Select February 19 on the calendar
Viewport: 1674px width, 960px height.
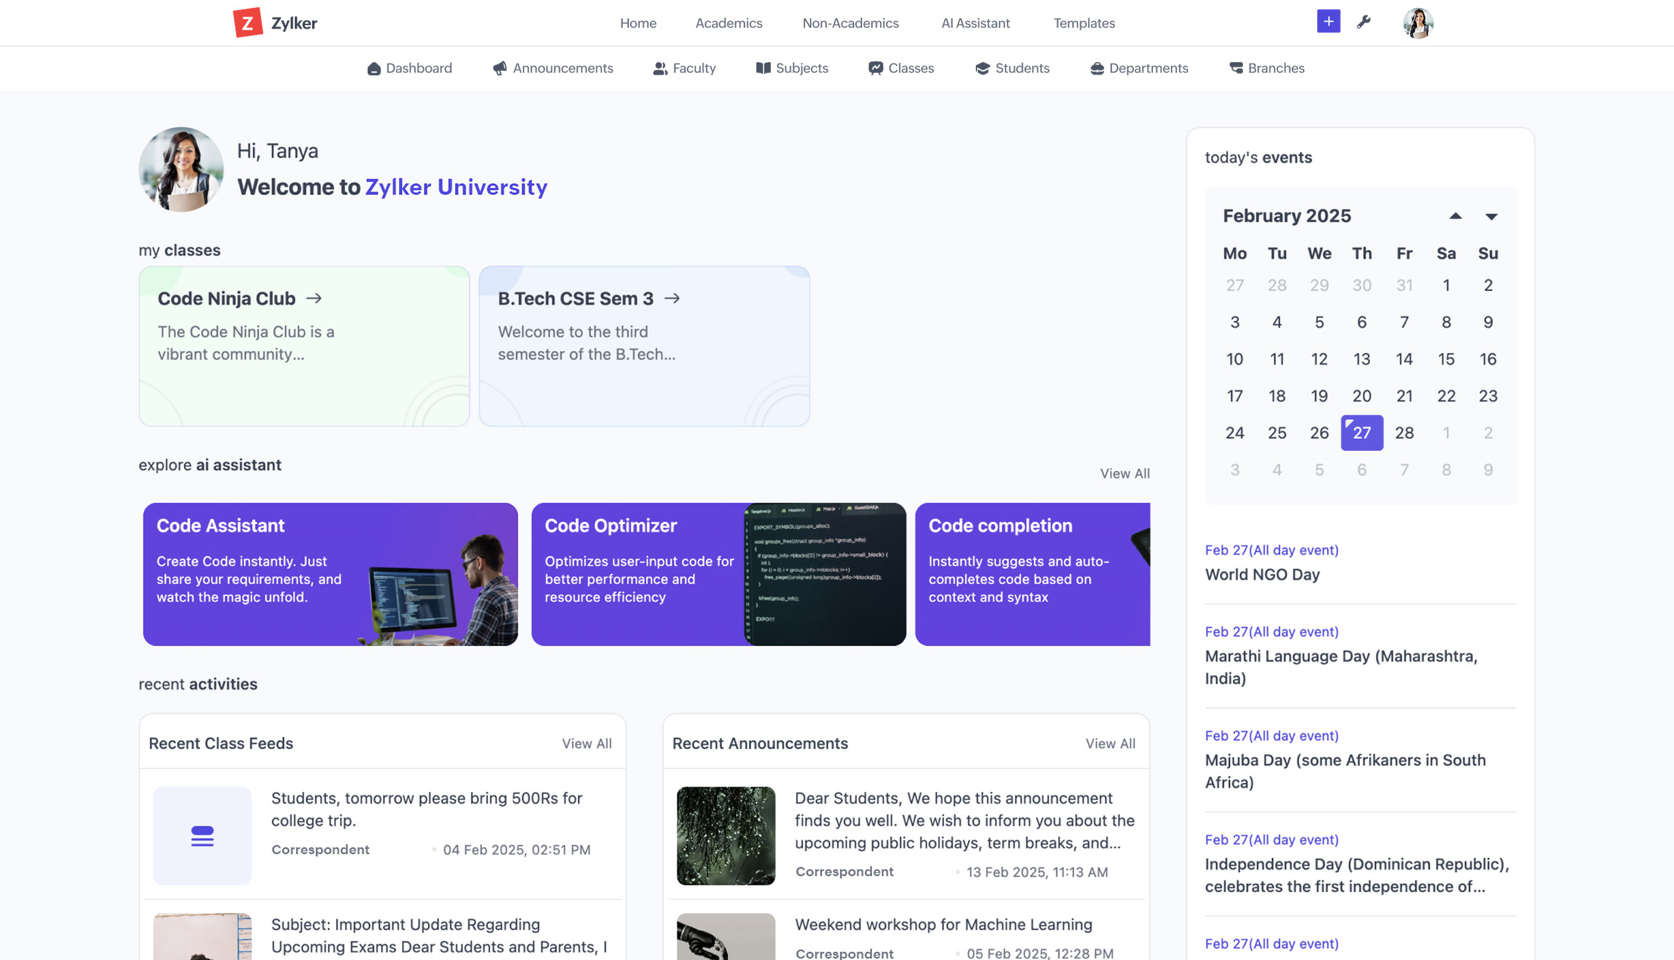(1319, 396)
